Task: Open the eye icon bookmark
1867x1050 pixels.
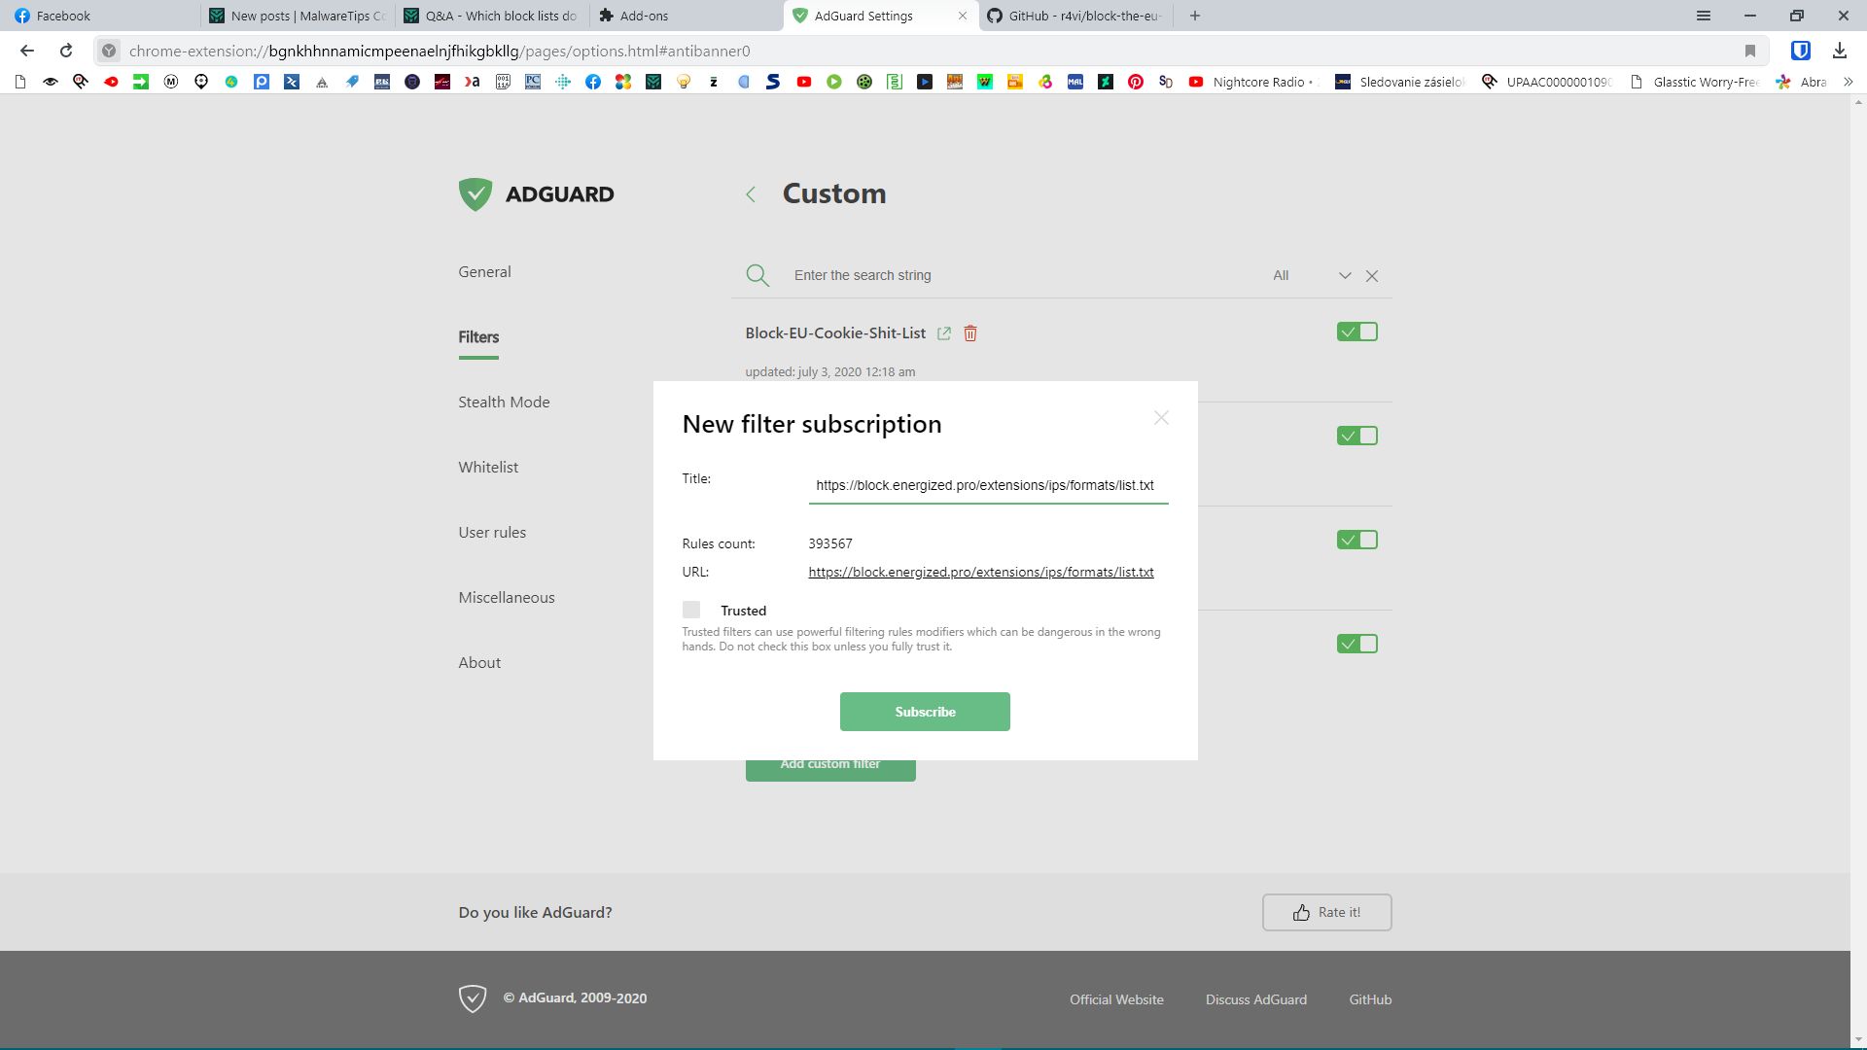Action: coord(51,82)
